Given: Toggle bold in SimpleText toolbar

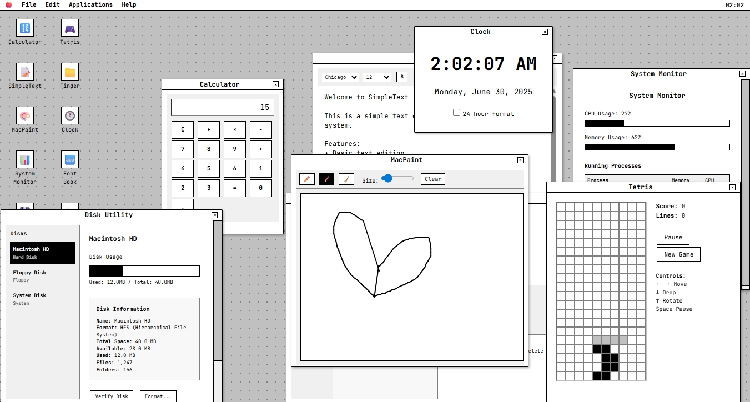Looking at the screenshot, I should tap(402, 77).
